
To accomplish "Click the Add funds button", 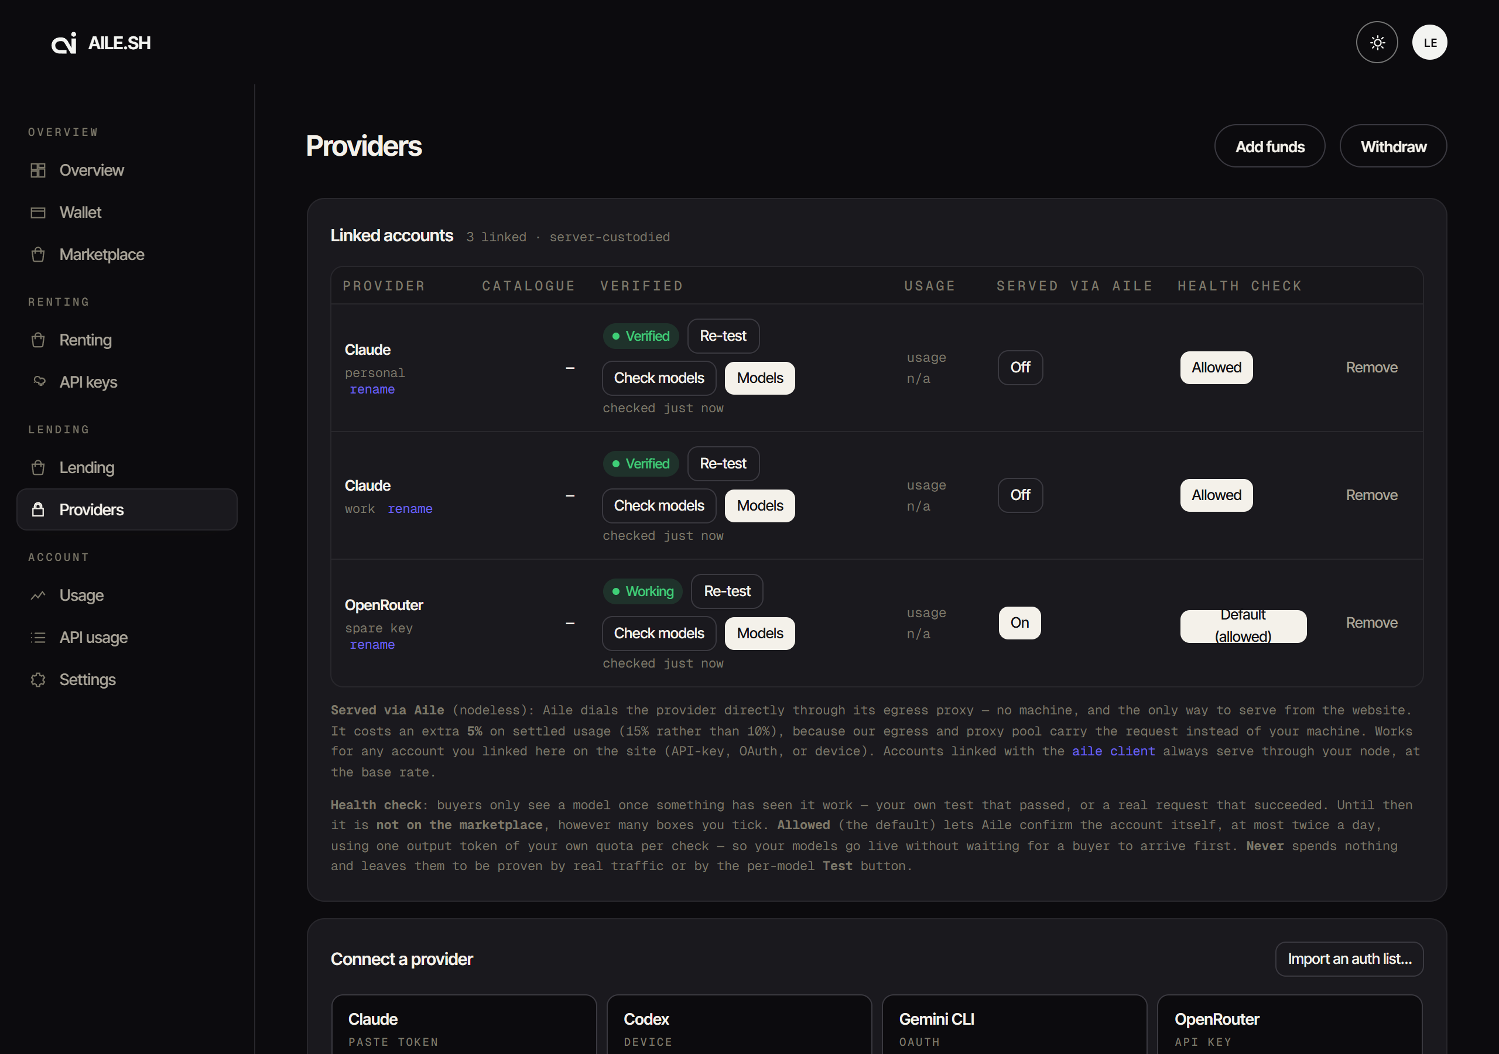I will click(1269, 146).
